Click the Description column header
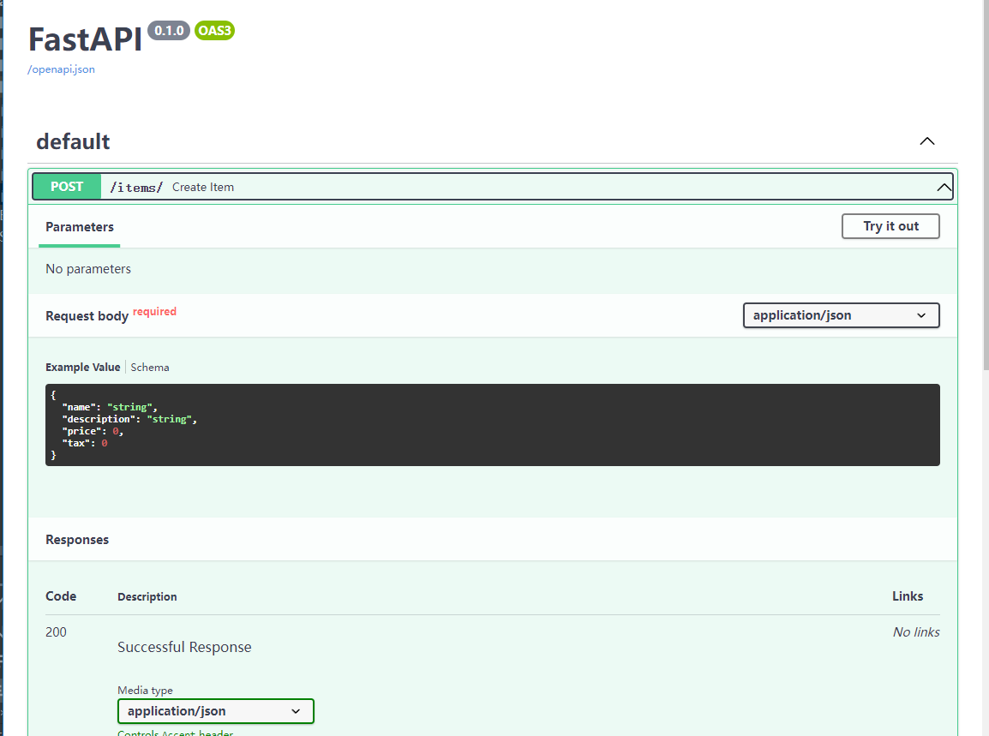 click(x=147, y=596)
